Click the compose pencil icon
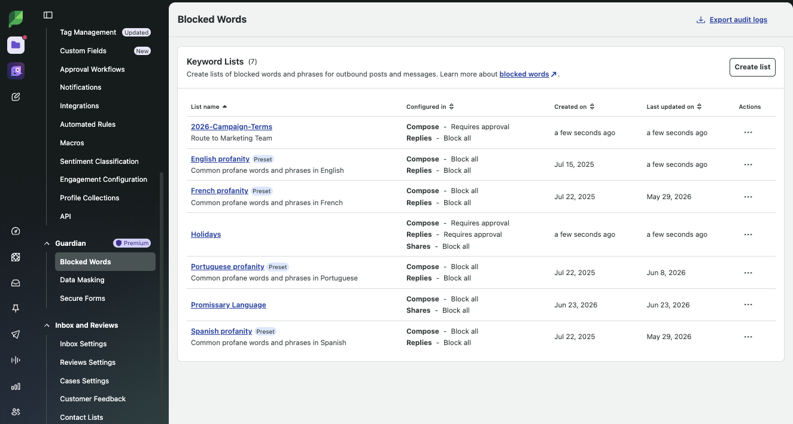This screenshot has width=793, height=424. click(16, 96)
